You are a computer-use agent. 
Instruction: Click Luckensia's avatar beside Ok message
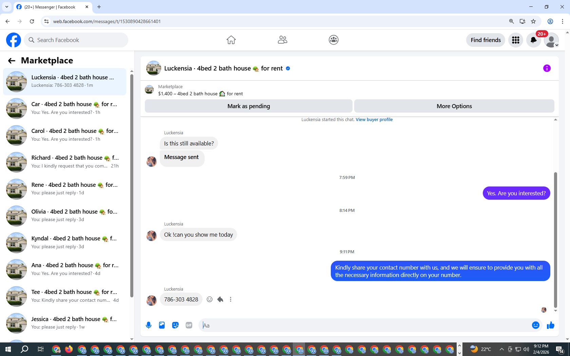coord(151,235)
